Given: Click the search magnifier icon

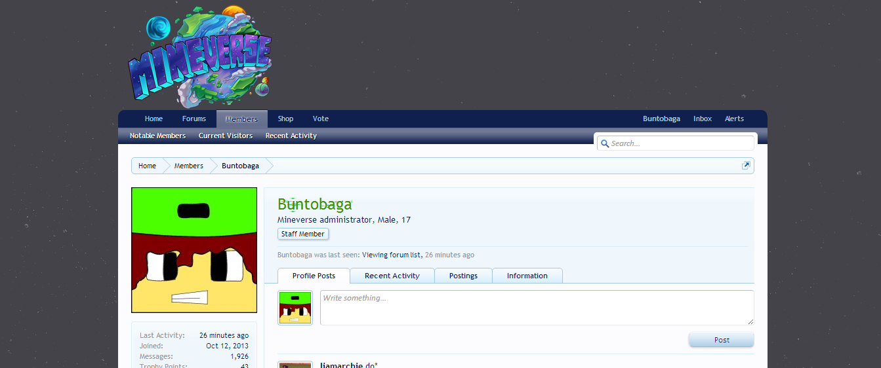Looking at the screenshot, I should [604, 143].
